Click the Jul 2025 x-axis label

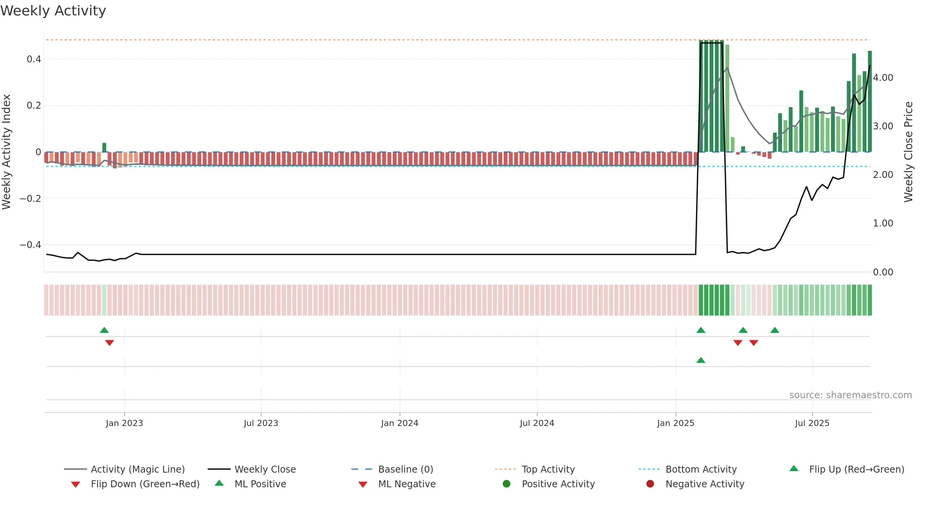coord(812,423)
